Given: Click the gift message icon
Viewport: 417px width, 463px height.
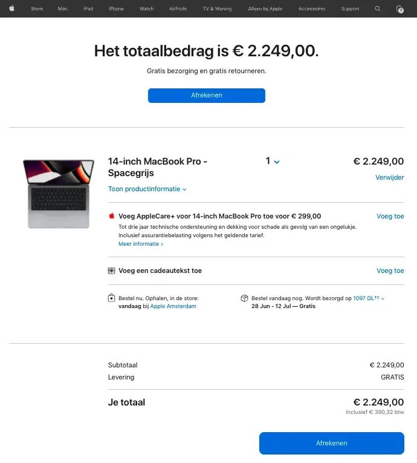Looking at the screenshot, I should point(111,271).
